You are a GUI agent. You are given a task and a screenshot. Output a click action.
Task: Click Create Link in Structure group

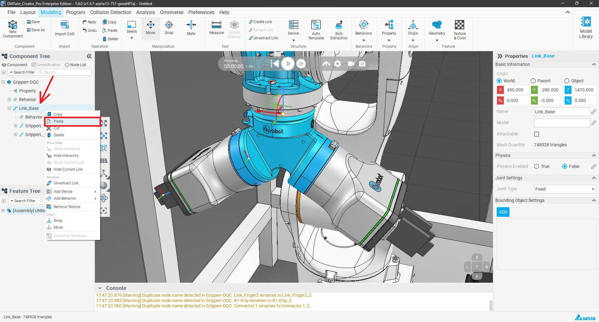point(261,22)
